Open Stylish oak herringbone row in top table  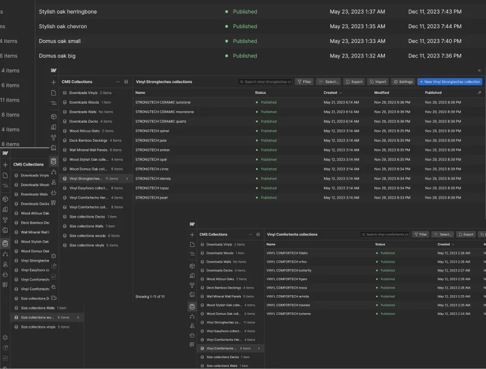[260, 12]
